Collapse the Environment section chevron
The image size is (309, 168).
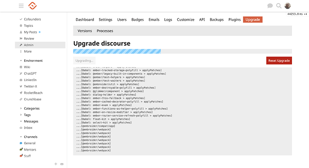[x=21, y=60]
